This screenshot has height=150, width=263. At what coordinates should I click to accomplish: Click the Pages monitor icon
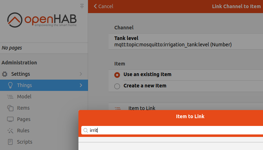11,119
